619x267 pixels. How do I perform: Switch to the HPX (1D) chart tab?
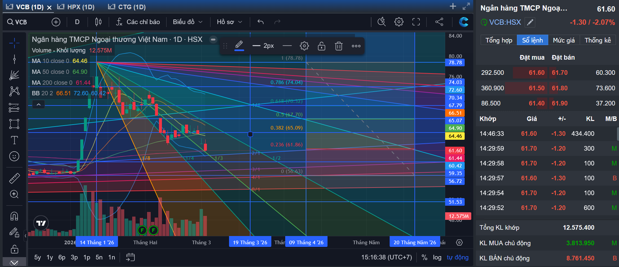76,7
